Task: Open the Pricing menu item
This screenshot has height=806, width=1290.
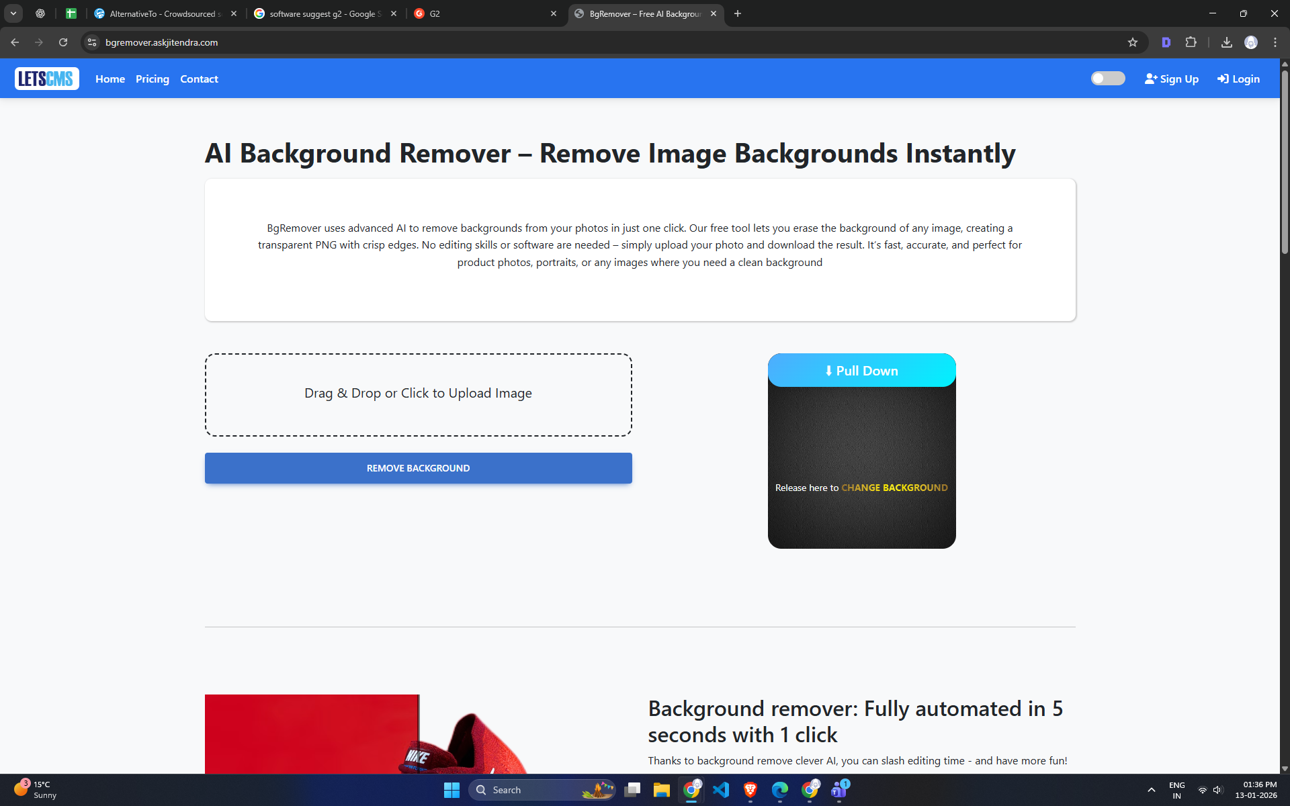Action: coord(153,79)
